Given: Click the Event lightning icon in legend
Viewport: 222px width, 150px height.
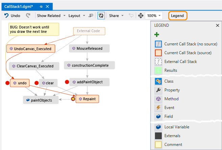Looking at the screenshot, I should [158, 108].
